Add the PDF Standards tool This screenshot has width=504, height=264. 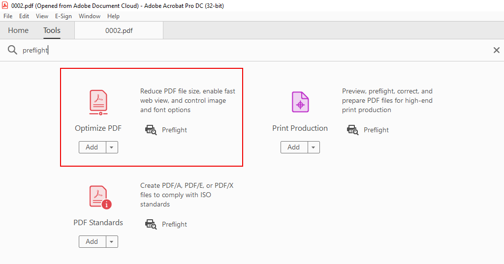[92, 242]
